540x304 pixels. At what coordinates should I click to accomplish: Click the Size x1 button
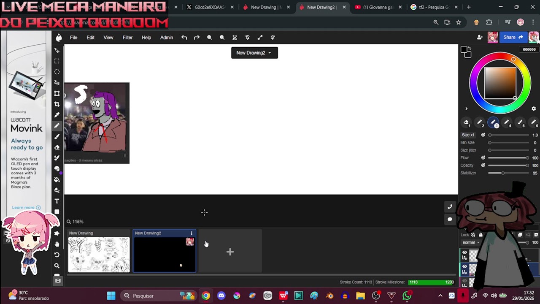(x=468, y=135)
